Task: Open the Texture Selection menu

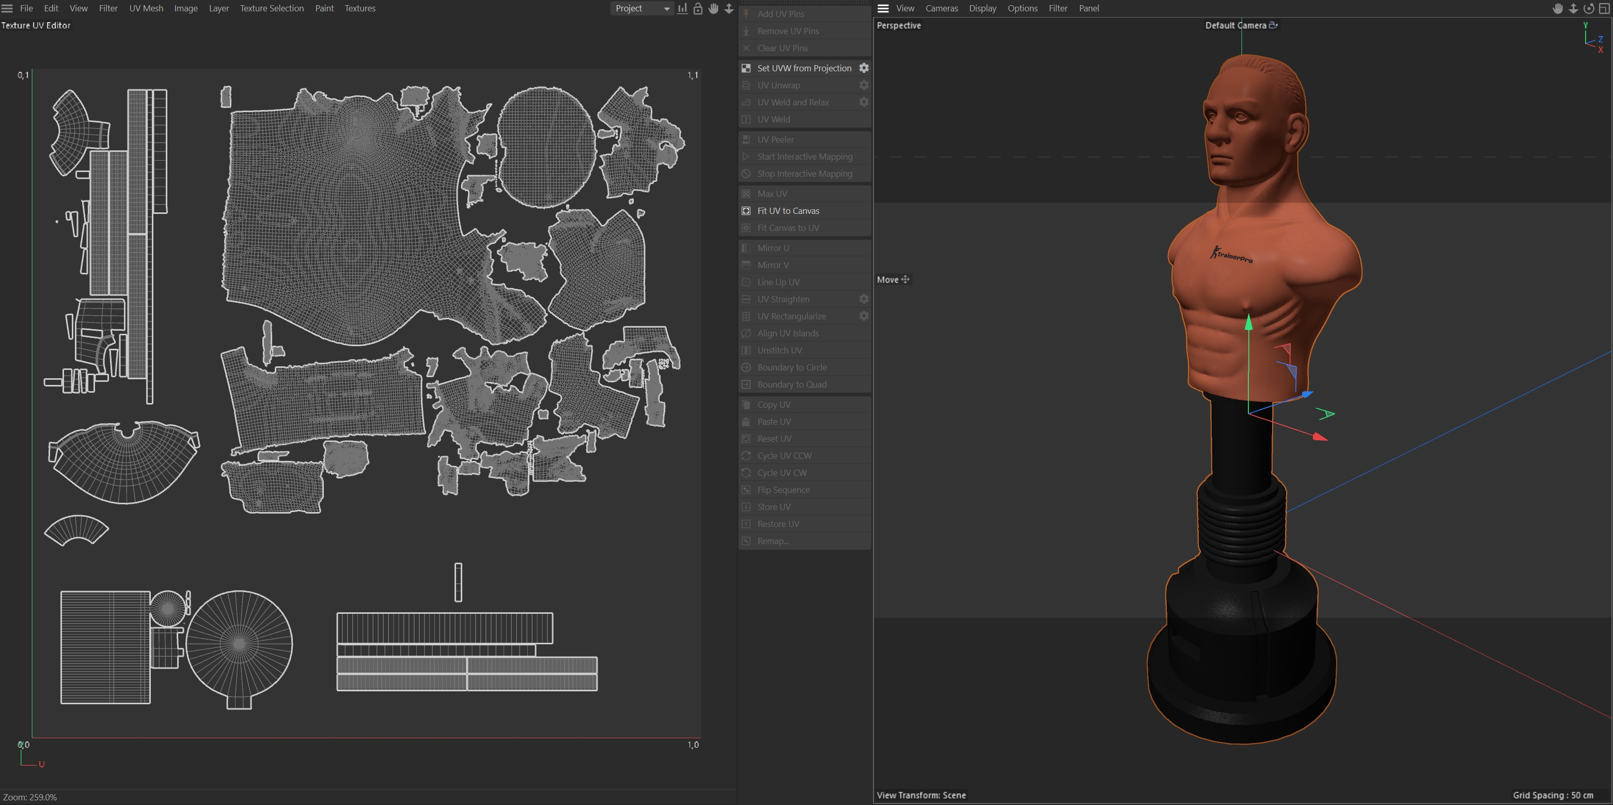Action: (x=272, y=8)
